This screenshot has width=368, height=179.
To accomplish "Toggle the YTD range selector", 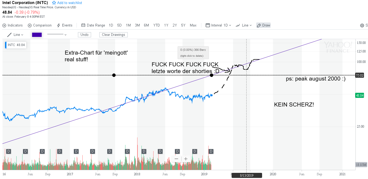I will click(x=156, y=25).
